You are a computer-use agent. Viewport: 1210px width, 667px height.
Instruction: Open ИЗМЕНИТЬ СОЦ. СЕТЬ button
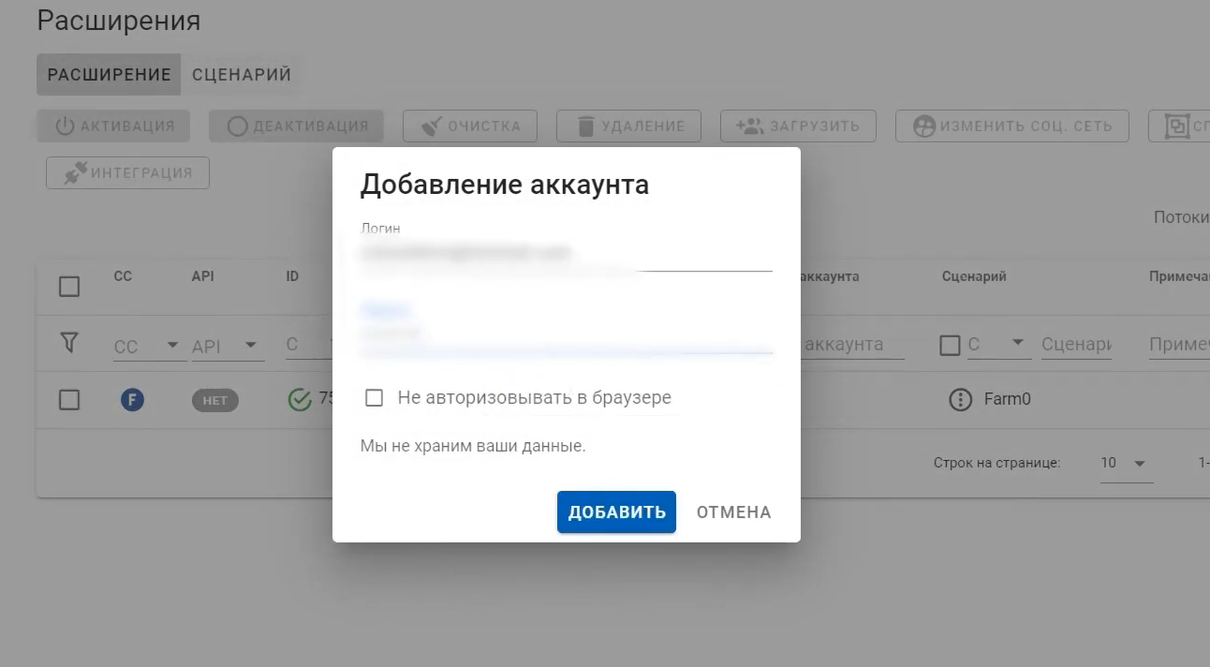[1012, 126]
